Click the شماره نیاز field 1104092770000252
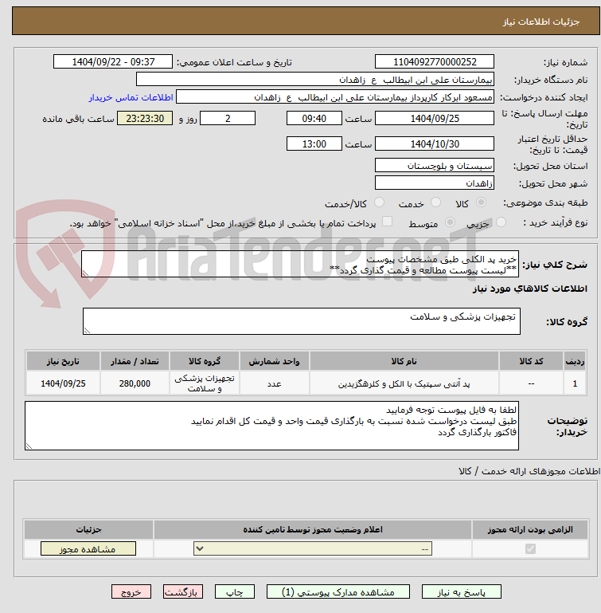Image resolution: width=601 pixels, height=613 pixels. tap(435, 61)
